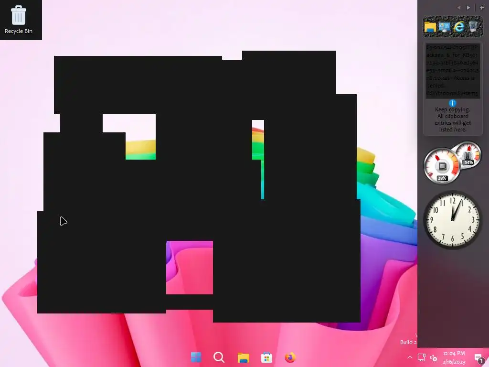Click the analog clock gadget
489x367 pixels.
[x=453, y=220]
